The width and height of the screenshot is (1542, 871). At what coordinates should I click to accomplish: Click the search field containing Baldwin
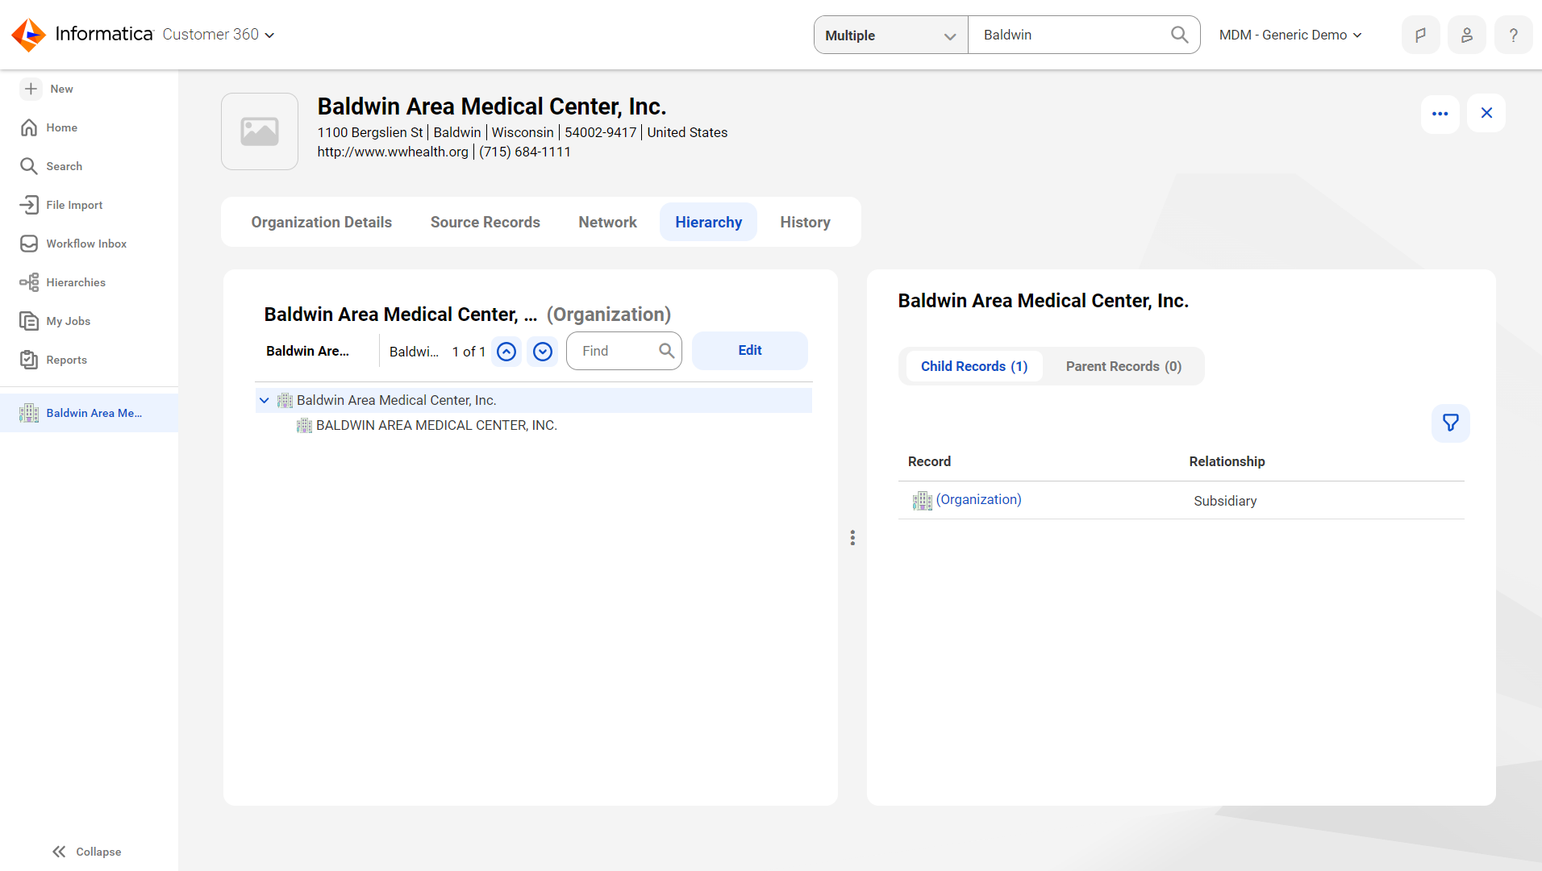1069,35
